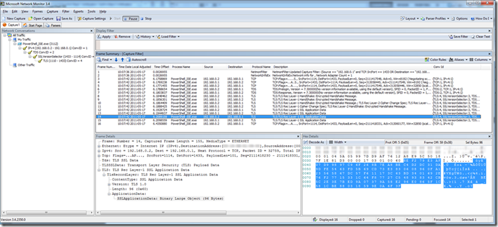The height and width of the screenshot is (227, 498).
Task: Open the File menu
Action: click(x=5, y=11)
